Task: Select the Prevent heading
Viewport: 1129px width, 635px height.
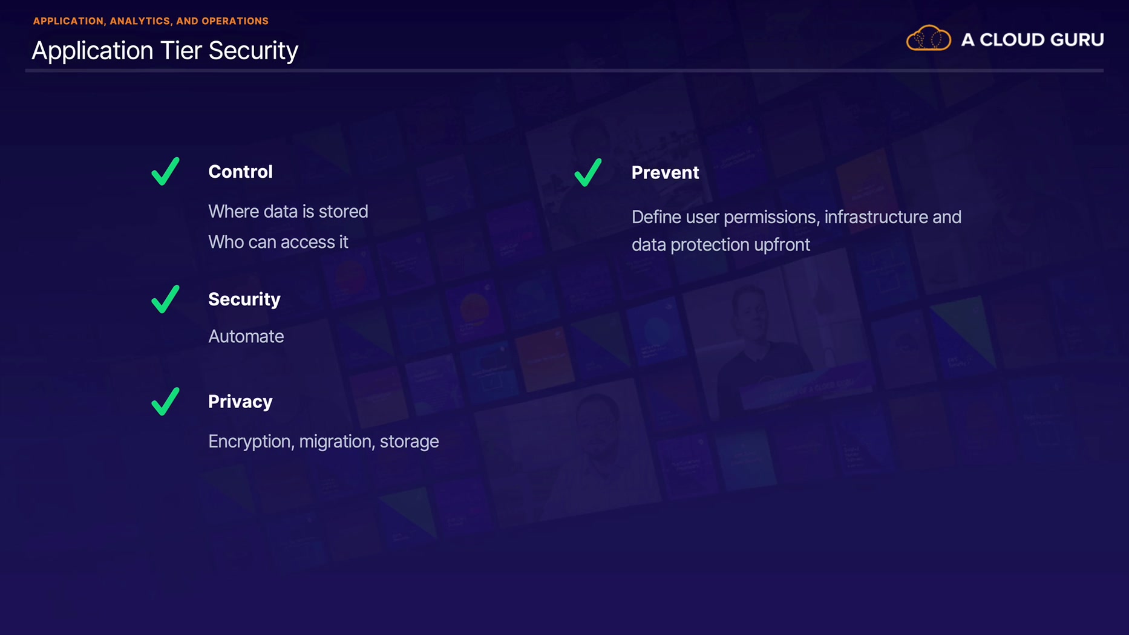Action: (665, 173)
